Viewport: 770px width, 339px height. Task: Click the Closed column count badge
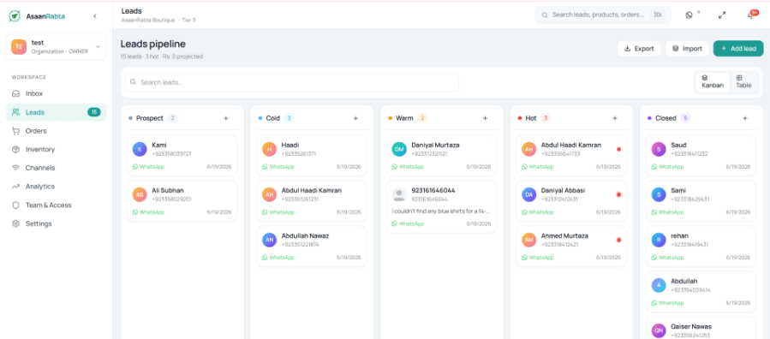pyautogui.click(x=685, y=118)
